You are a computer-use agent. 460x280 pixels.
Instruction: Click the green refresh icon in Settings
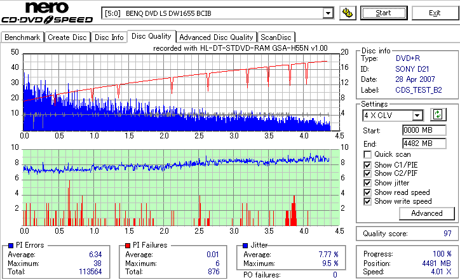pyautogui.click(x=438, y=115)
